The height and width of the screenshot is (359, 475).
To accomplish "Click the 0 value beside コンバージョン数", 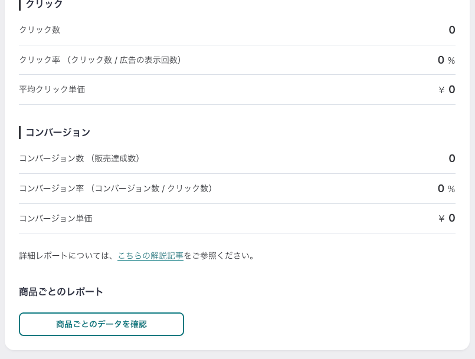I will coord(452,159).
